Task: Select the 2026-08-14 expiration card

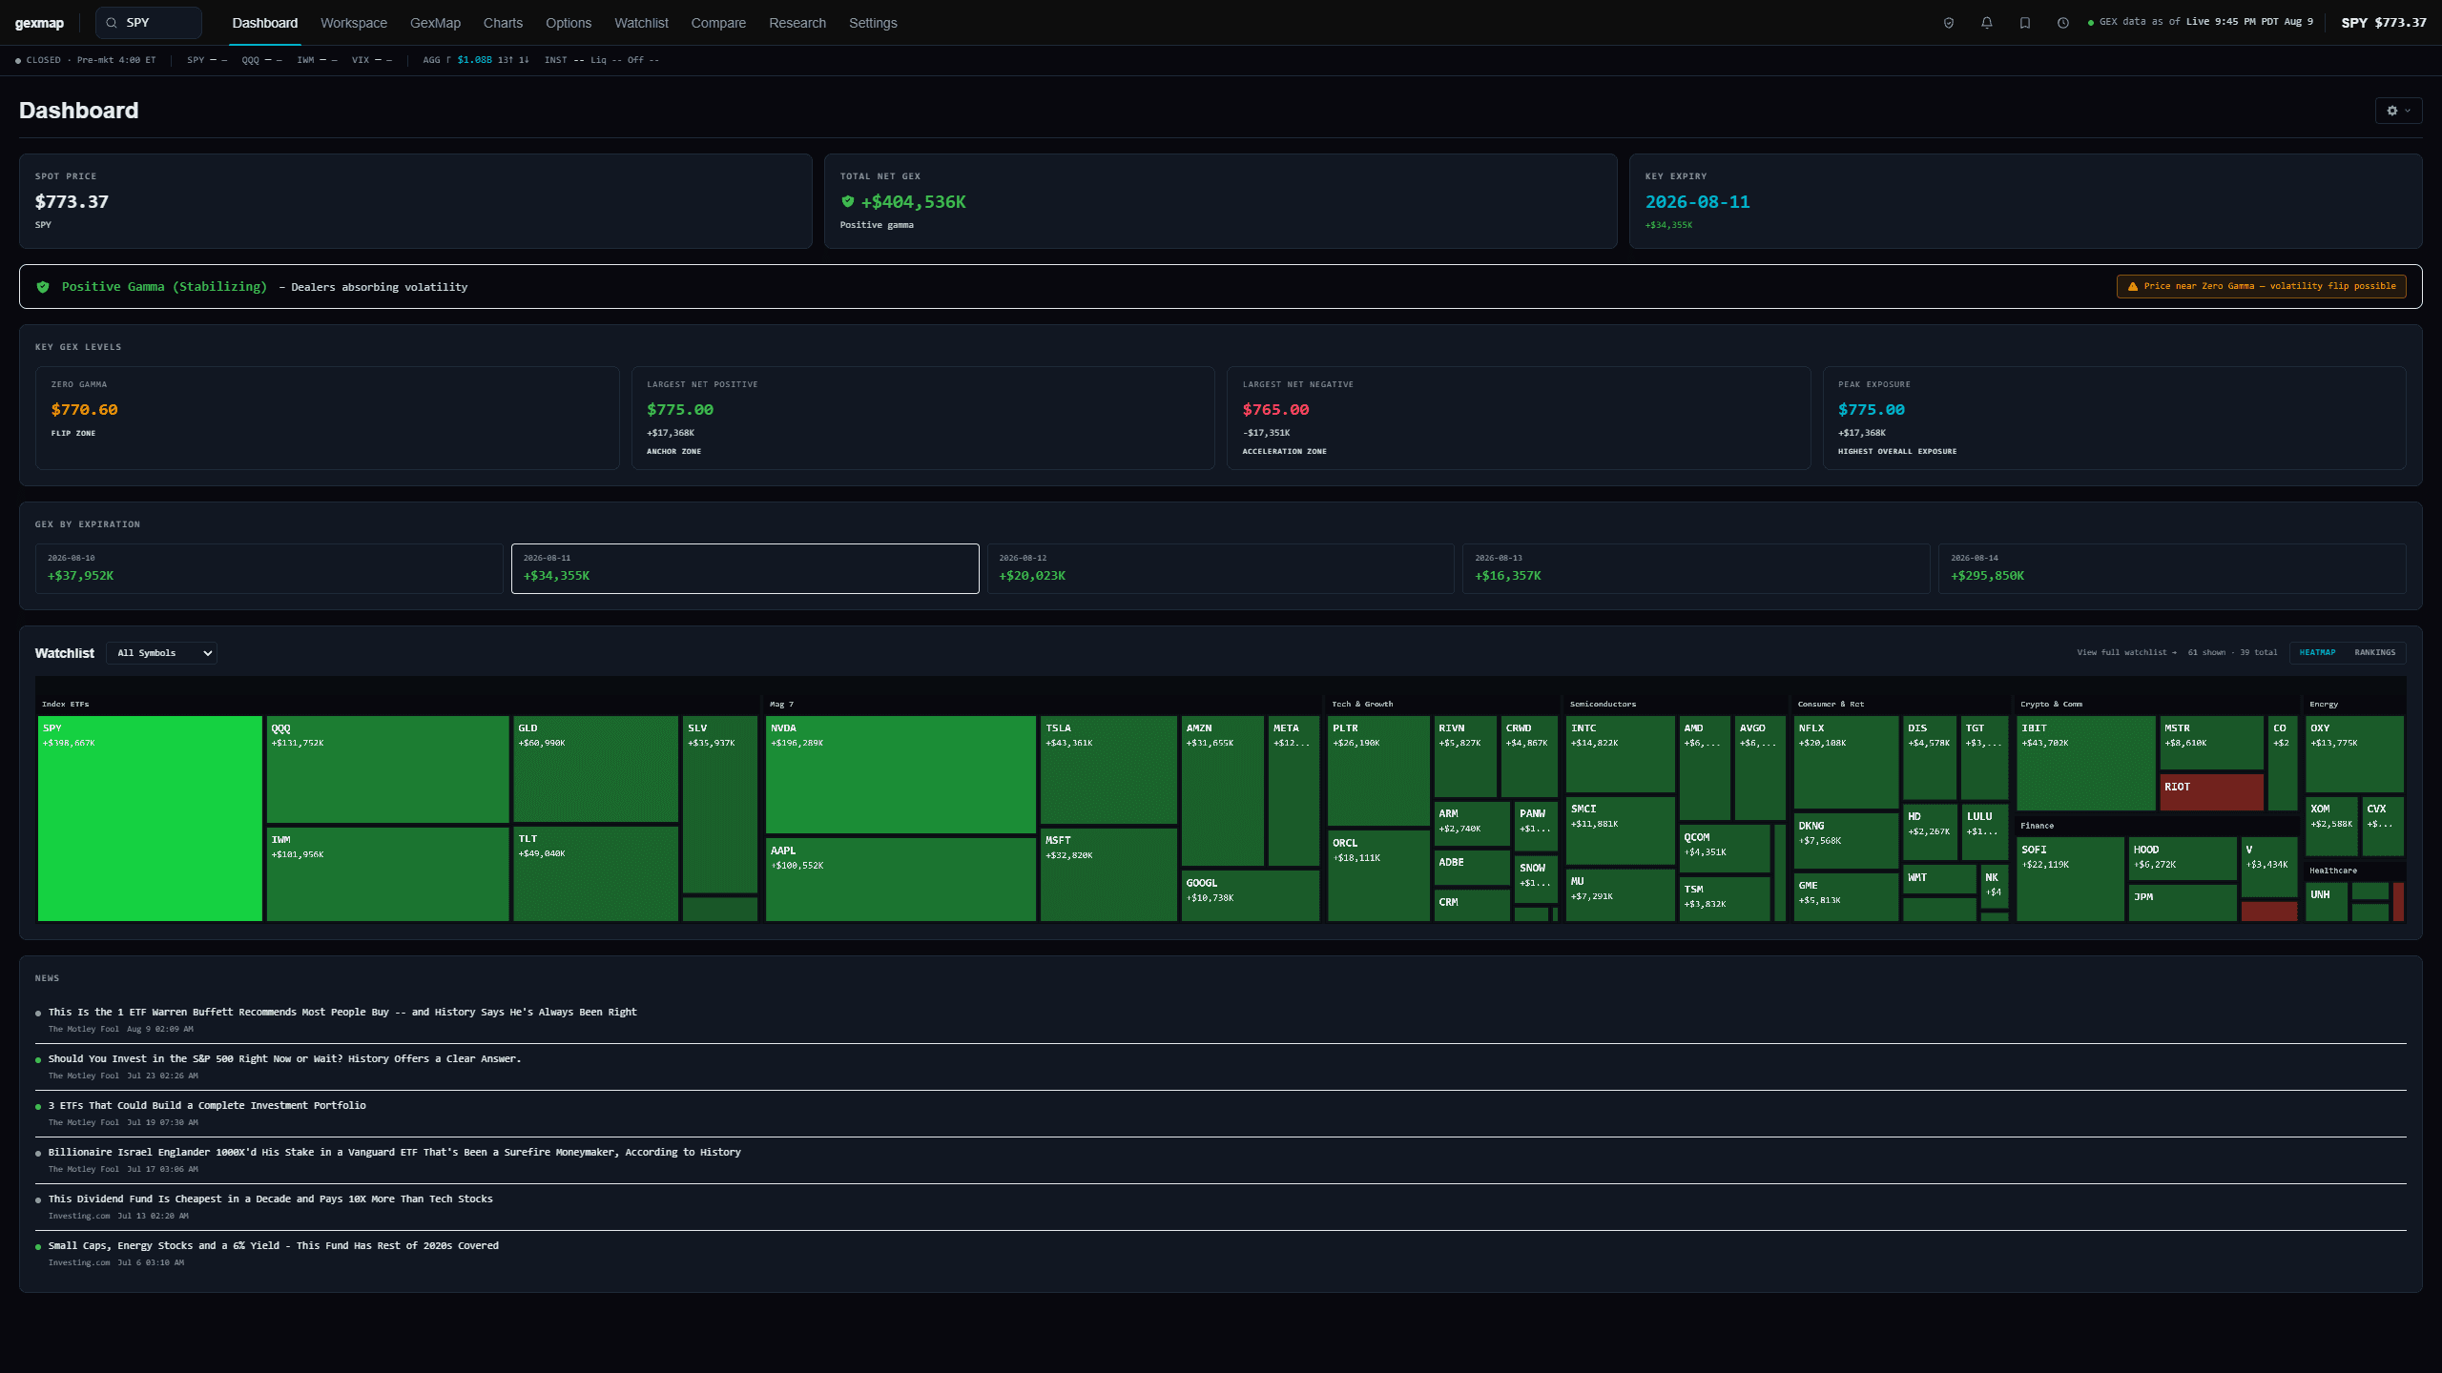Action: [2172, 568]
